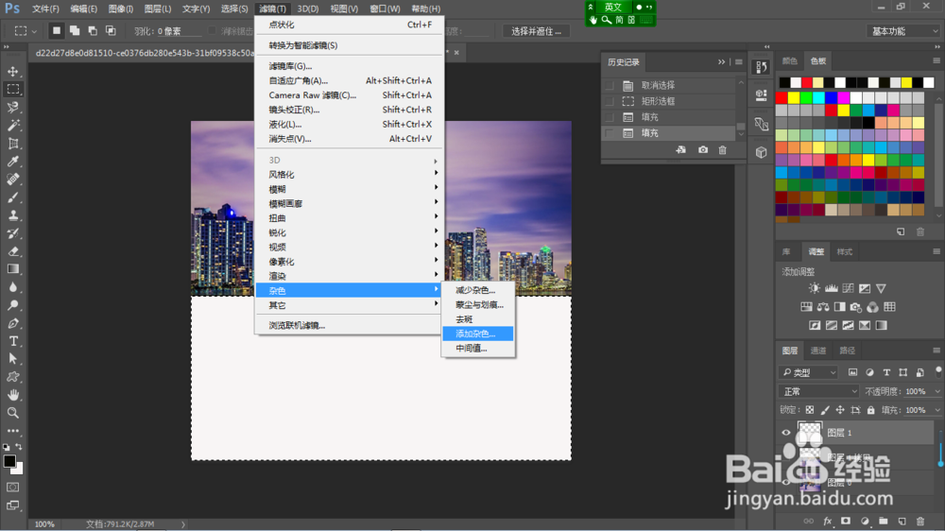Select the Eraser tool
The height and width of the screenshot is (531, 945).
pyautogui.click(x=12, y=251)
